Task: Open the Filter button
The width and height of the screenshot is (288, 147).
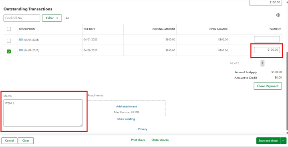Action: (52, 18)
